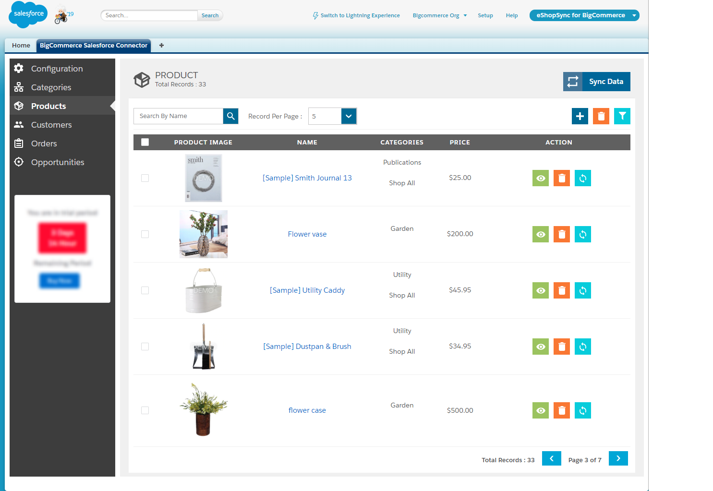Screen dimensions: 713x491
Task: Delete the Flower vase using its trash icon
Action: pyautogui.click(x=561, y=234)
